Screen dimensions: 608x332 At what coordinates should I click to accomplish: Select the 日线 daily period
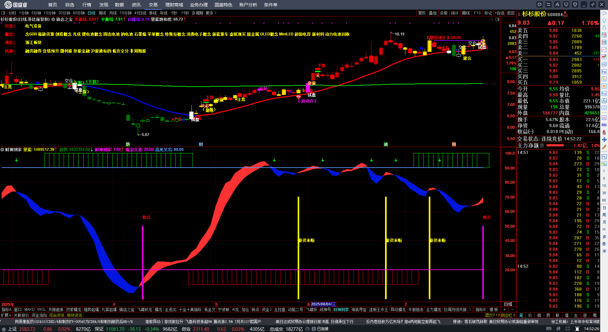pos(92,13)
